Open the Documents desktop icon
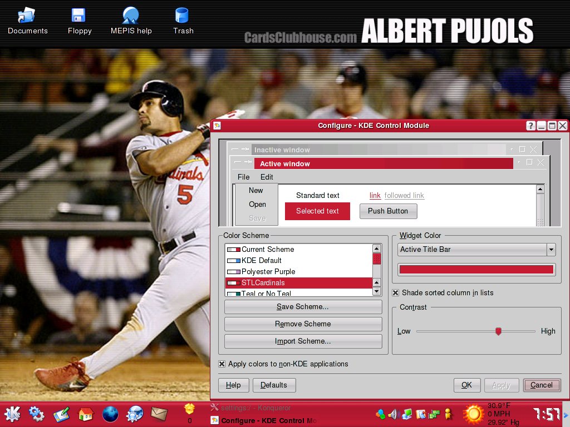Image resolution: width=570 pixels, height=427 pixels. [x=27, y=21]
